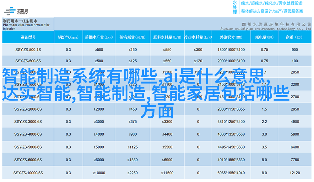This screenshot has height=182, width=314.
Task: Click the 2000*1150*3355 dimensions cell
Action: pos(231,109)
